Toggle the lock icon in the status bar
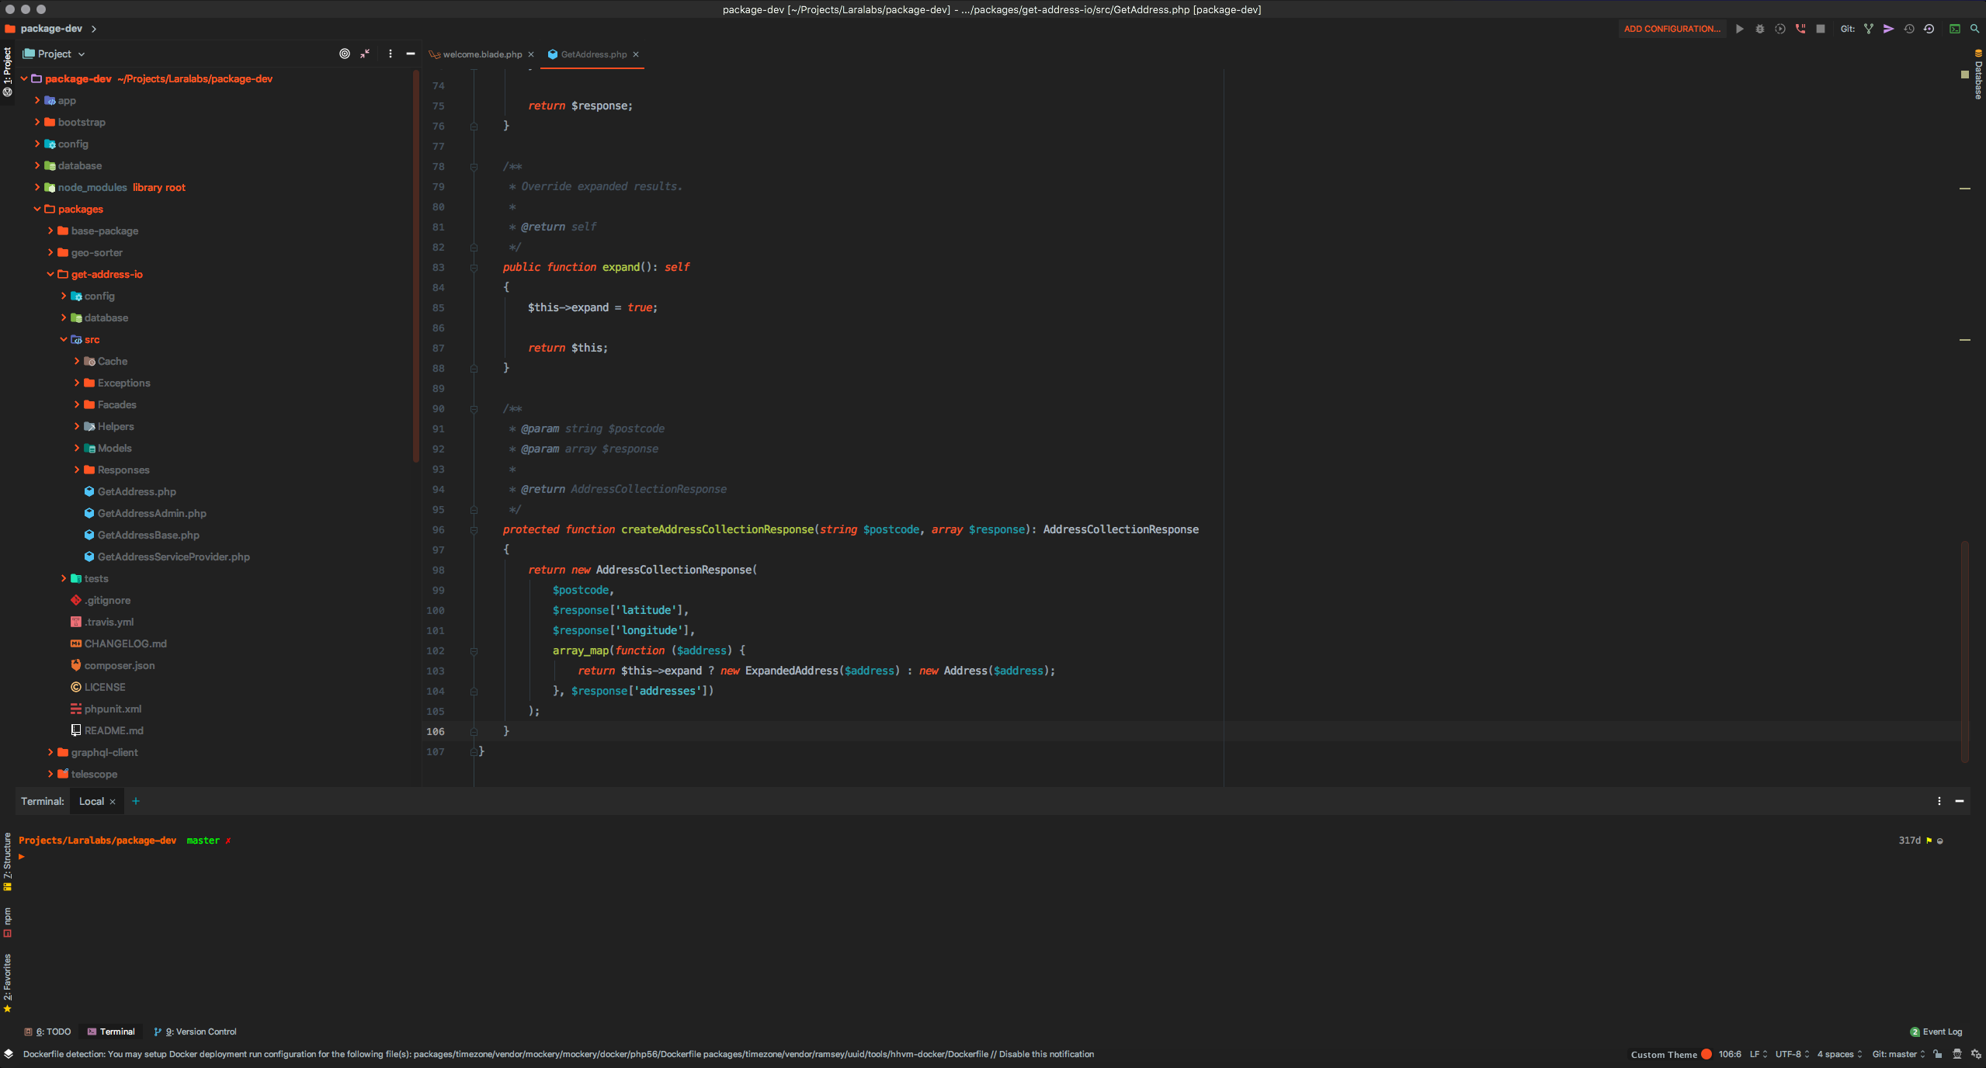 pos(1936,1055)
